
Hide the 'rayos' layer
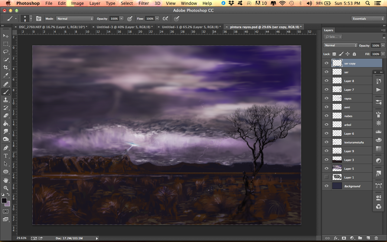click(x=326, y=98)
